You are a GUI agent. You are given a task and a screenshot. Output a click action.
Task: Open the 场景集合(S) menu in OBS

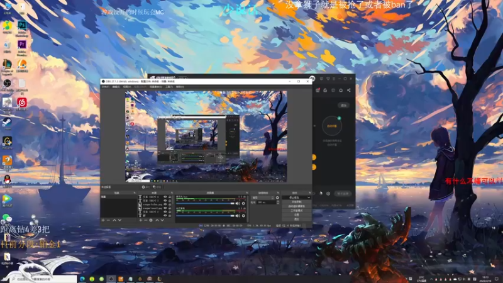[x=156, y=87]
